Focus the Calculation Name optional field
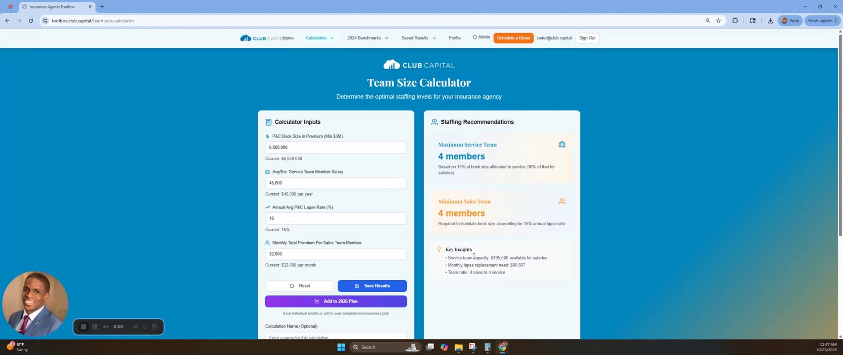Screen dimensions: 843x355 [336, 336]
